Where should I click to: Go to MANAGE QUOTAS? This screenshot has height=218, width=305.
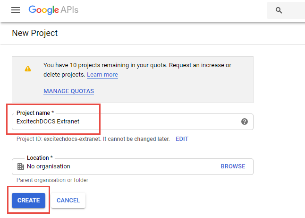[68, 91]
